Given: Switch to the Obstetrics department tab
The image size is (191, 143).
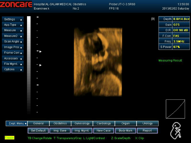Looking at the screenshot, I should [x=60, y=123].
